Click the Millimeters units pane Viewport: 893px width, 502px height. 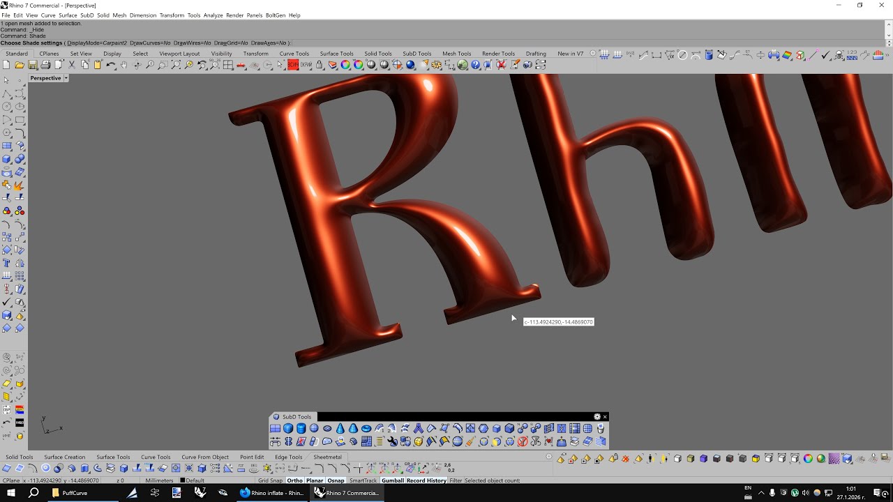coord(160,480)
